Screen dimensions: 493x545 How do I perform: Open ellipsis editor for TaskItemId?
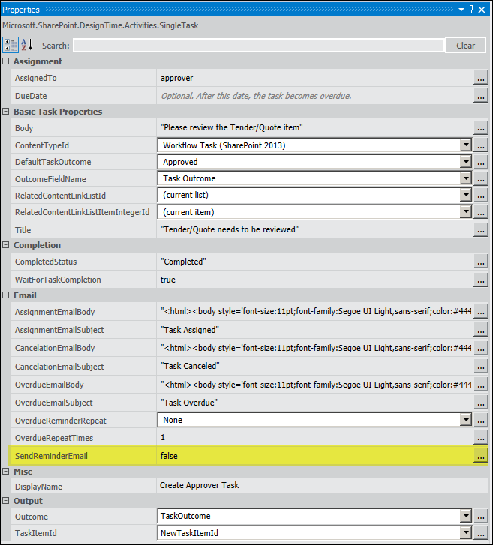(x=481, y=533)
